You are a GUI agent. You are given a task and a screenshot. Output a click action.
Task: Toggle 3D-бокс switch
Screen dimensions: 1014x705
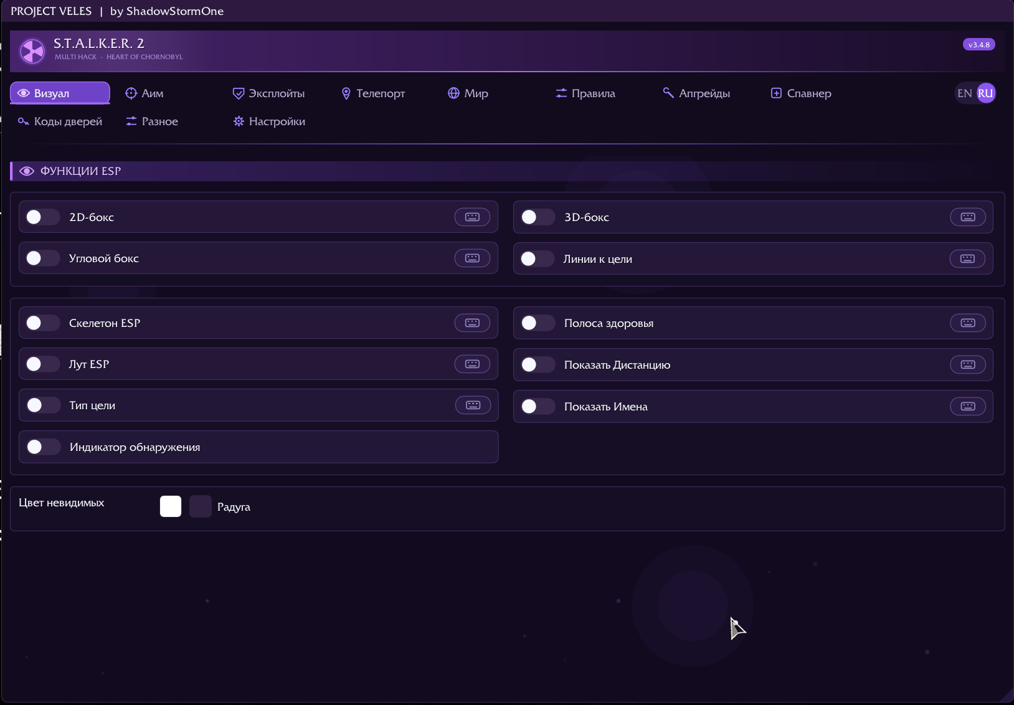click(538, 217)
